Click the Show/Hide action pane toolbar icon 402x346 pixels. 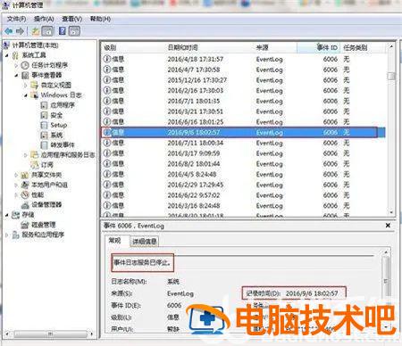point(74,31)
